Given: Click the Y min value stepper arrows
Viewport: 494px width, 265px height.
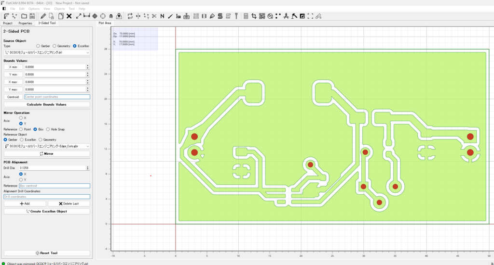Looking at the screenshot, I should coord(88,75).
